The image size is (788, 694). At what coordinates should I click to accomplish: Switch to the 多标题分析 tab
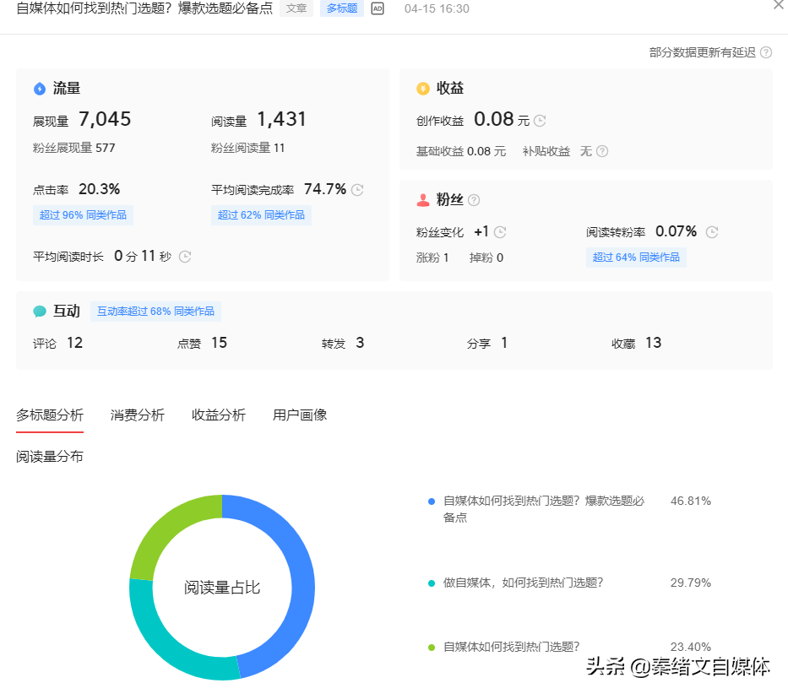pyautogui.click(x=50, y=415)
